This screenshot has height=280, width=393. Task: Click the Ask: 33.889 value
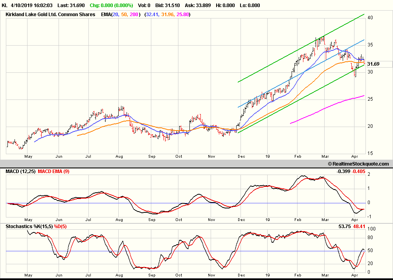[198, 5]
